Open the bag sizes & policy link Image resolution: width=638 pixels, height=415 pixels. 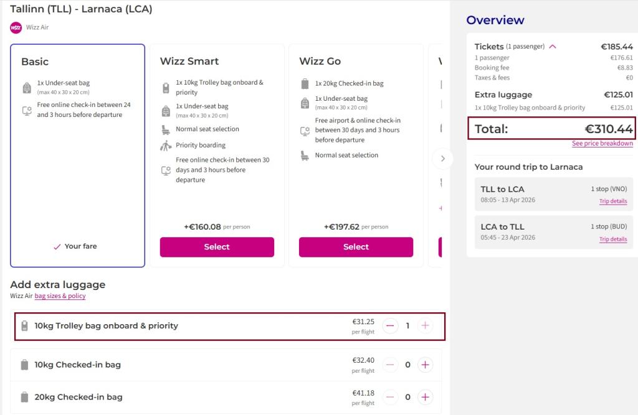[60, 296]
